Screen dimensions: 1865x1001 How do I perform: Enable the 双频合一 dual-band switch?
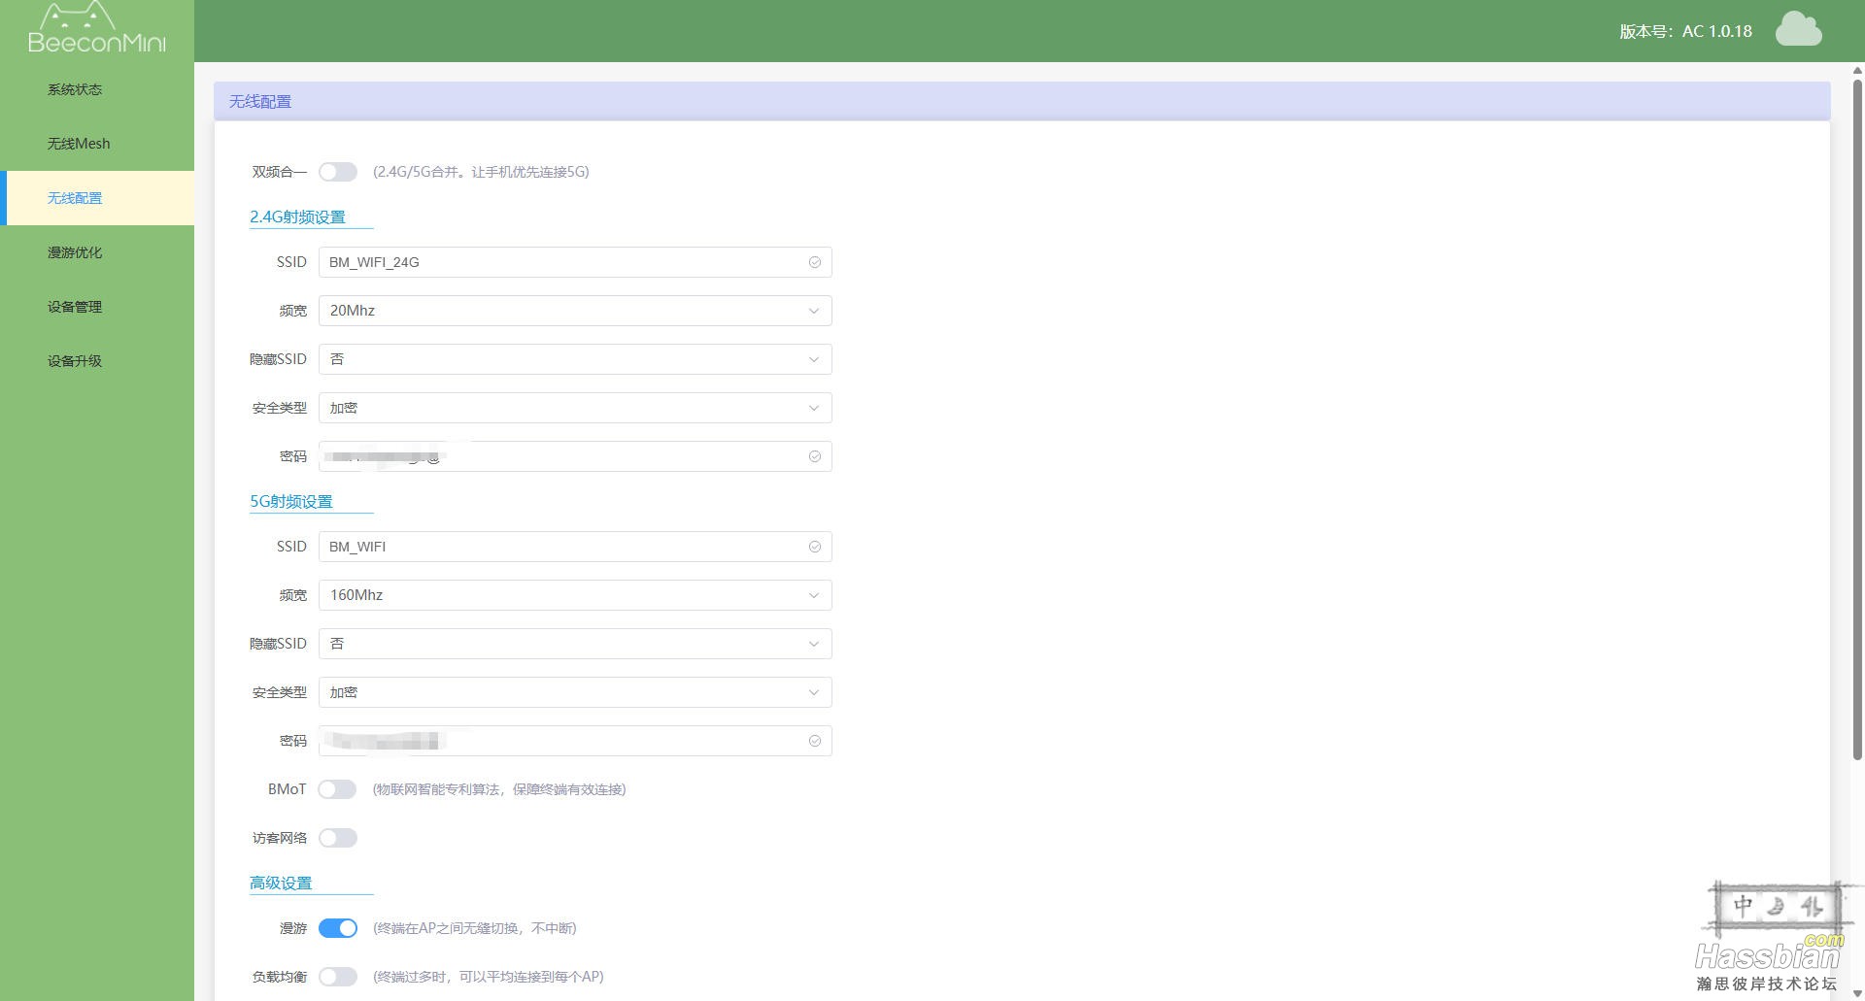(x=338, y=172)
